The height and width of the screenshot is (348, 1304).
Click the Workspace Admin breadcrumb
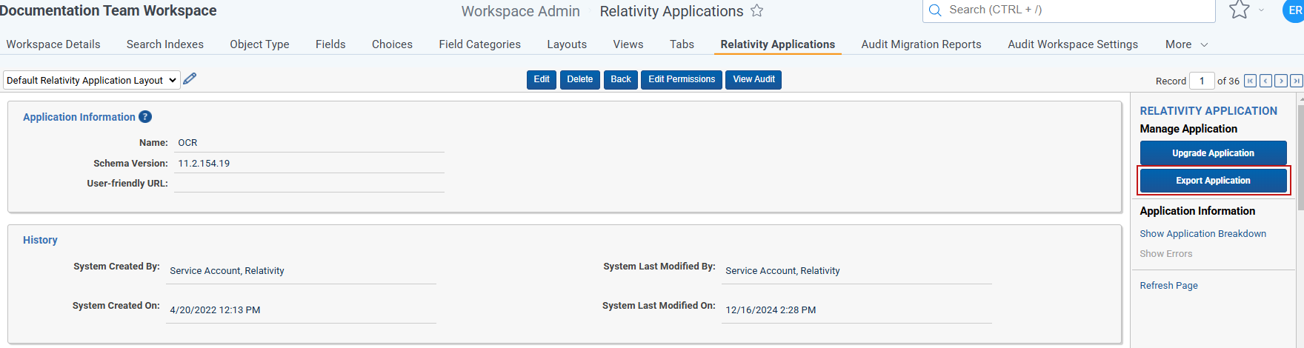pos(520,11)
